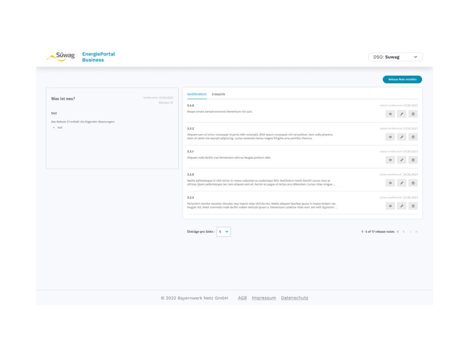The width and height of the screenshot is (469, 352).
Task: Delete release note 3.4.0 via trash icon
Action: click(413, 114)
